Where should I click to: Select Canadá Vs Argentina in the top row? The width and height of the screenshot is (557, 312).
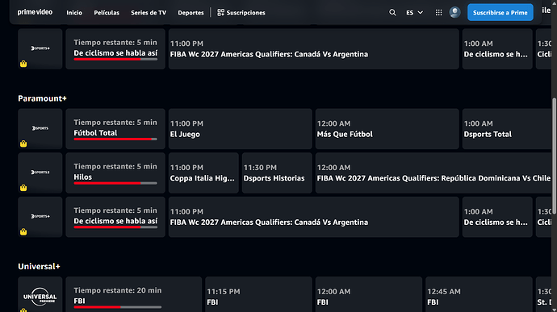coord(314,49)
